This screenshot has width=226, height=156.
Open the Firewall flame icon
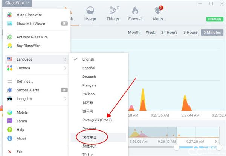pyautogui.click(x=135, y=11)
